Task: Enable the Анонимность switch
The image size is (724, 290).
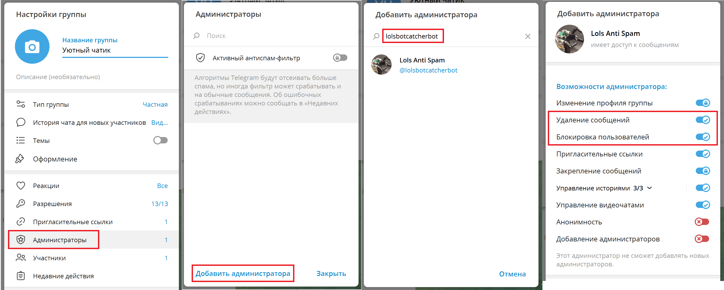Action: pyautogui.click(x=702, y=222)
